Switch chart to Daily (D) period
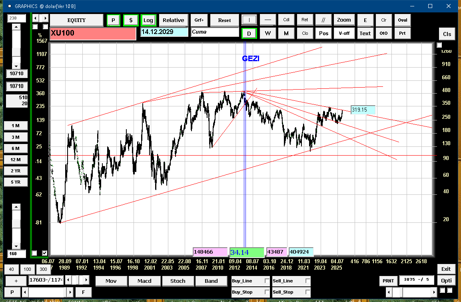The image size is (461, 302). point(249,33)
